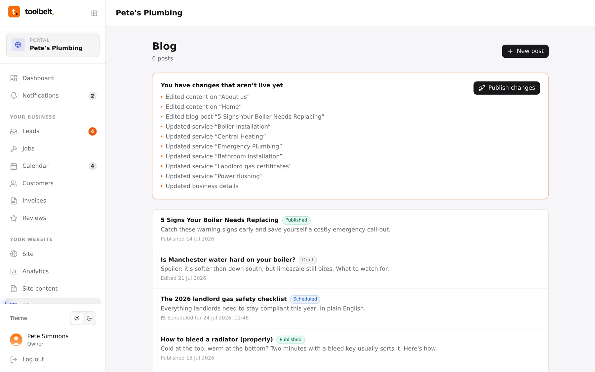
Task: Switch to light theme sun toggle
Action: (77, 318)
